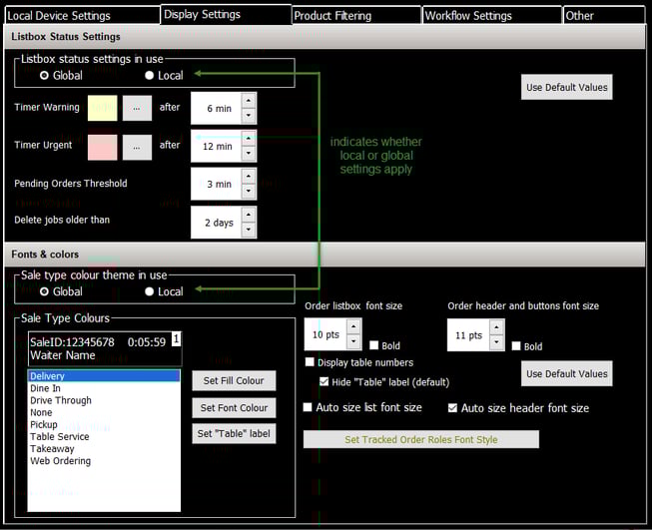Click the SaleID preview sample box
This screenshot has height=530, width=652.
pyautogui.click(x=105, y=348)
